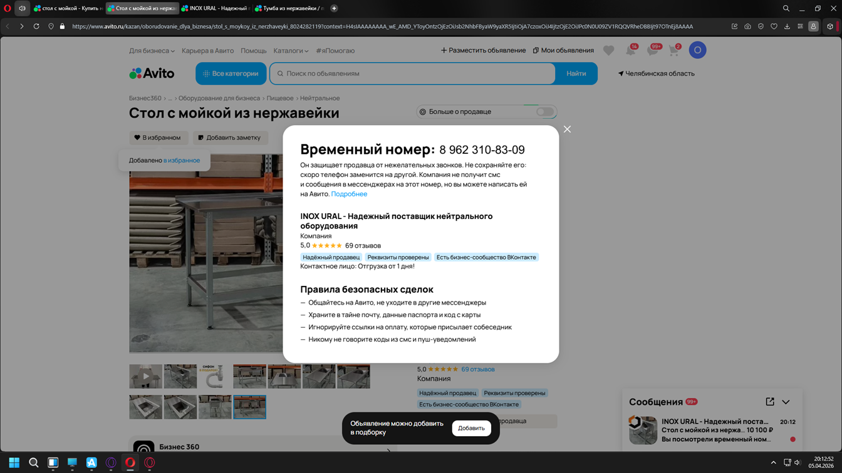
Task: Switch to the 'Тумба из нержавейки' browser tab
Action: point(289,8)
